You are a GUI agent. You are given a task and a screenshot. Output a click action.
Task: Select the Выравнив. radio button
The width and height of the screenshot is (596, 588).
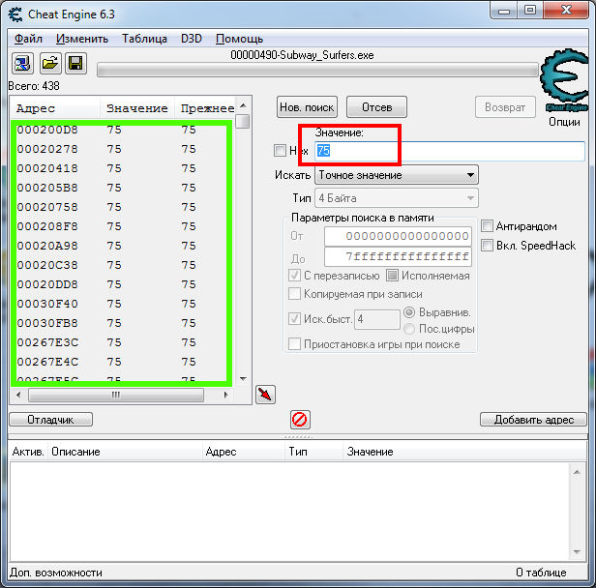click(409, 312)
